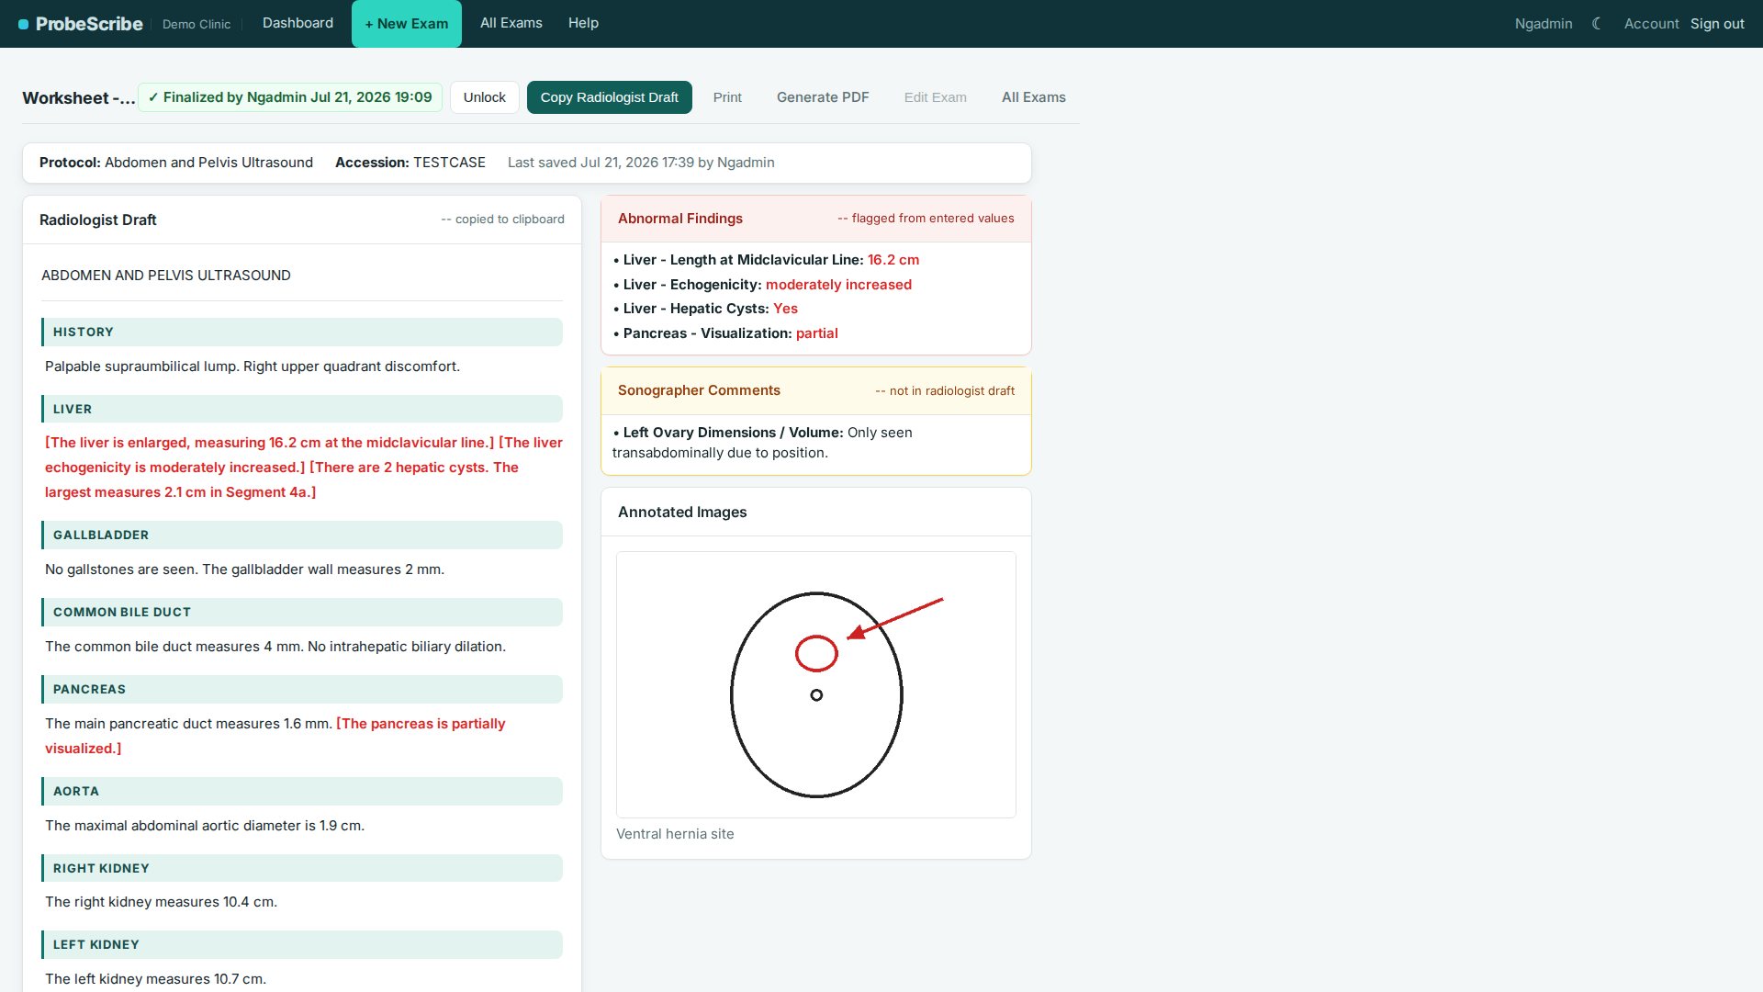1763x992 pixels.
Task: Click the PANCREAS section header
Action: pos(302,689)
